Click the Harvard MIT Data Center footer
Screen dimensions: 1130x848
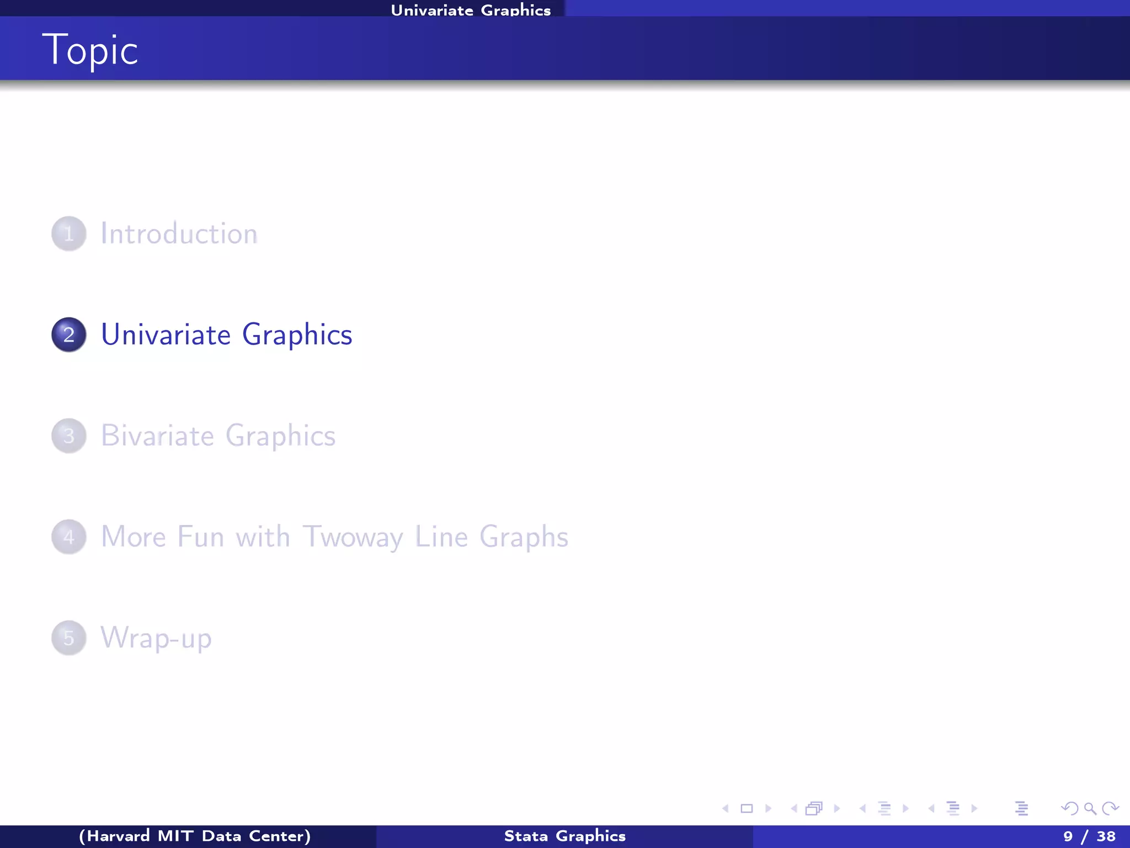tap(195, 836)
